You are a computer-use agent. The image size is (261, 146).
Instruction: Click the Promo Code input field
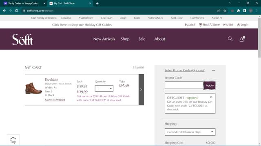(x=184, y=86)
